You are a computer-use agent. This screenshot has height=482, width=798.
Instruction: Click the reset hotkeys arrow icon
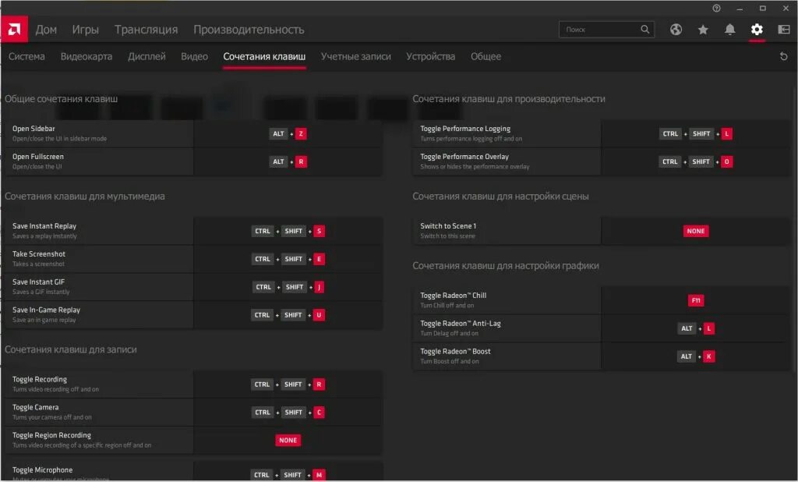tap(784, 57)
